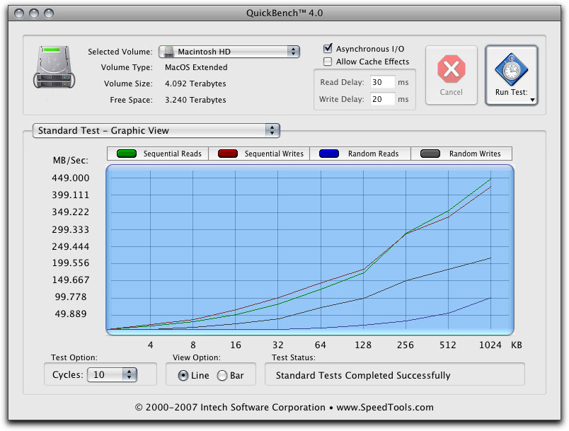Click the www.SpeedTools.com text
Viewport: 569px width, 431px height.
coord(385,408)
